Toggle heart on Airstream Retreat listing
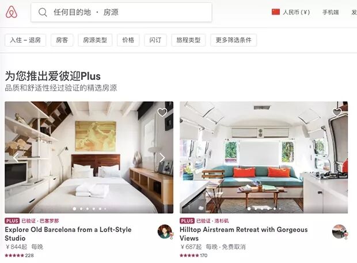 point(337,112)
